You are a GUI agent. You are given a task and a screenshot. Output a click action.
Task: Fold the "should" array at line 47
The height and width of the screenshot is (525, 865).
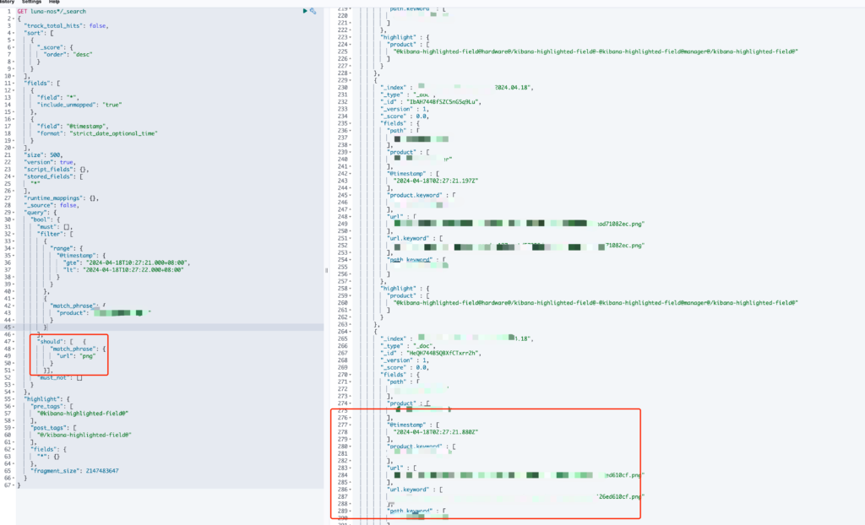click(x=14, y=341)
